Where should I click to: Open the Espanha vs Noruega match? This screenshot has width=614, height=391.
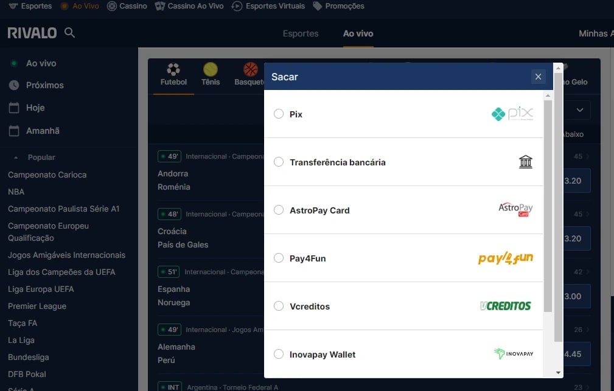[x=174, y=296]
